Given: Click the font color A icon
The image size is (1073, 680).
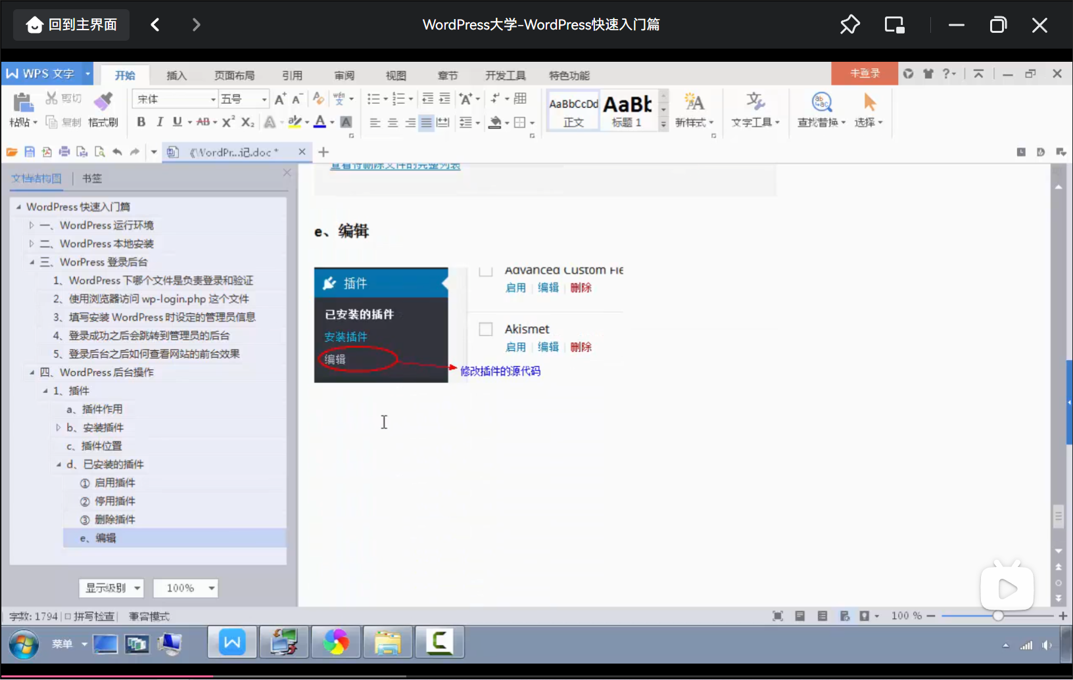Looking at the screenshot, I should point(320,122).
